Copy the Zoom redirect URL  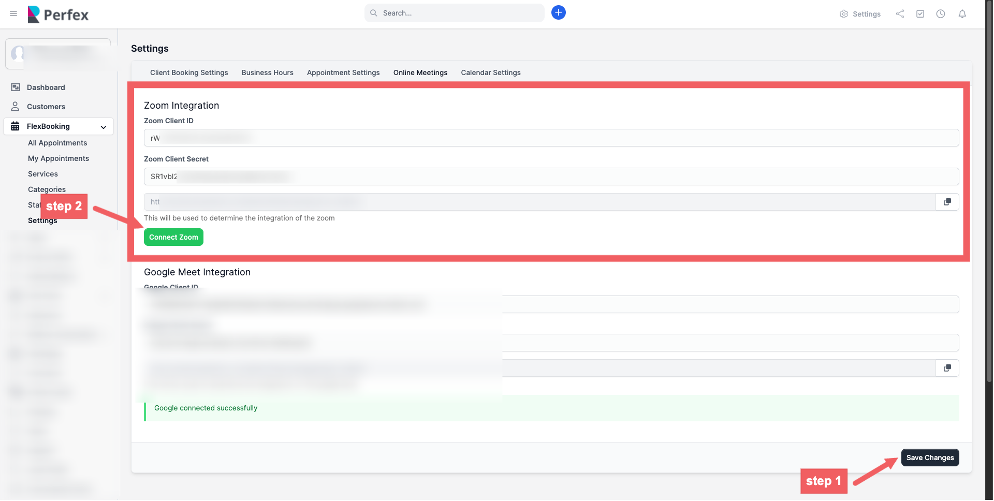coord(947,202)
